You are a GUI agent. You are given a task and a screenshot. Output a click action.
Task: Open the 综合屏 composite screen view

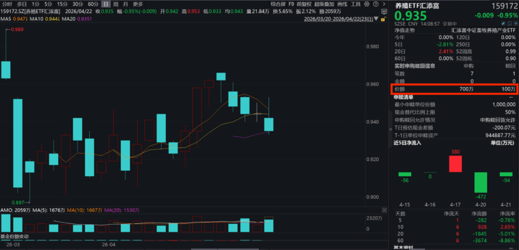278,4
